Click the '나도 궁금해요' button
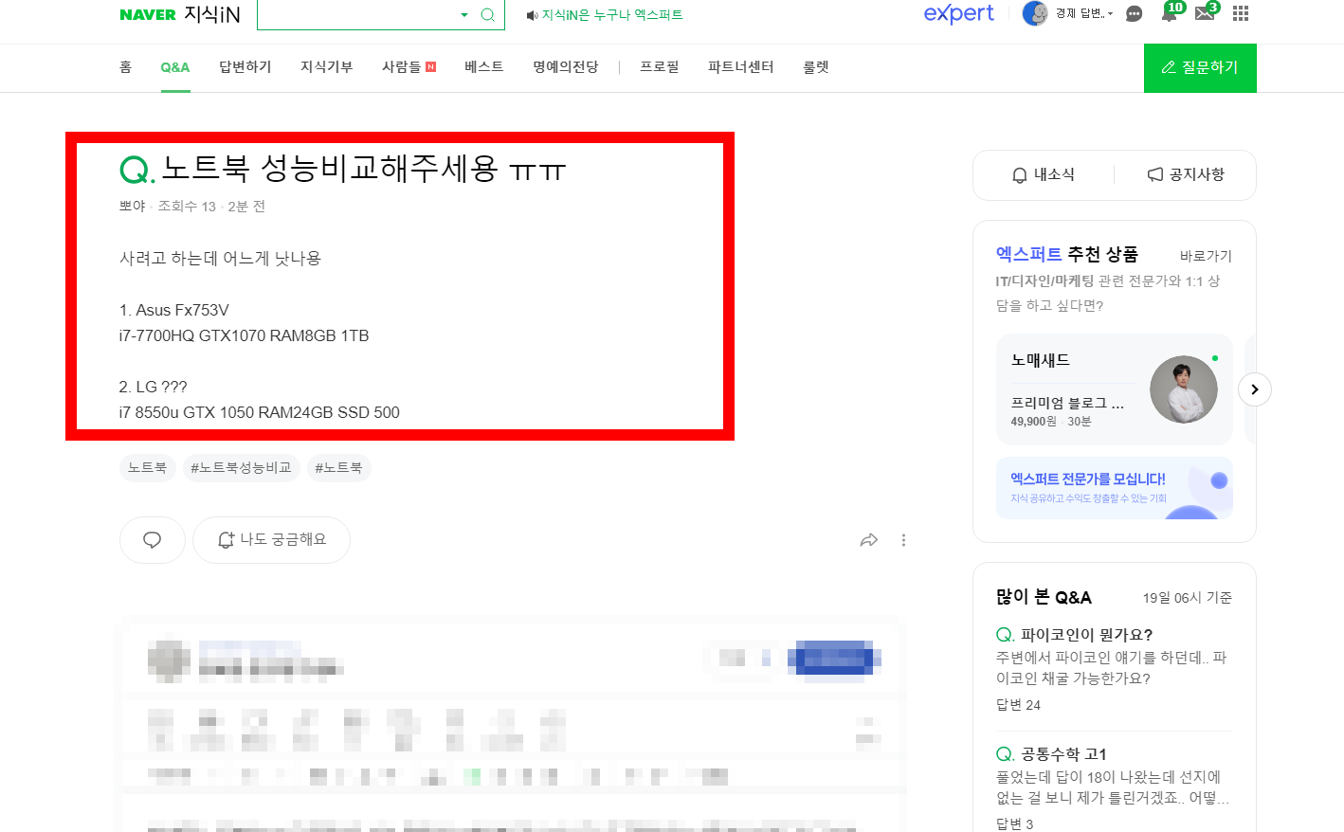Screen dimensions: 1344x832 coord(271,540)
